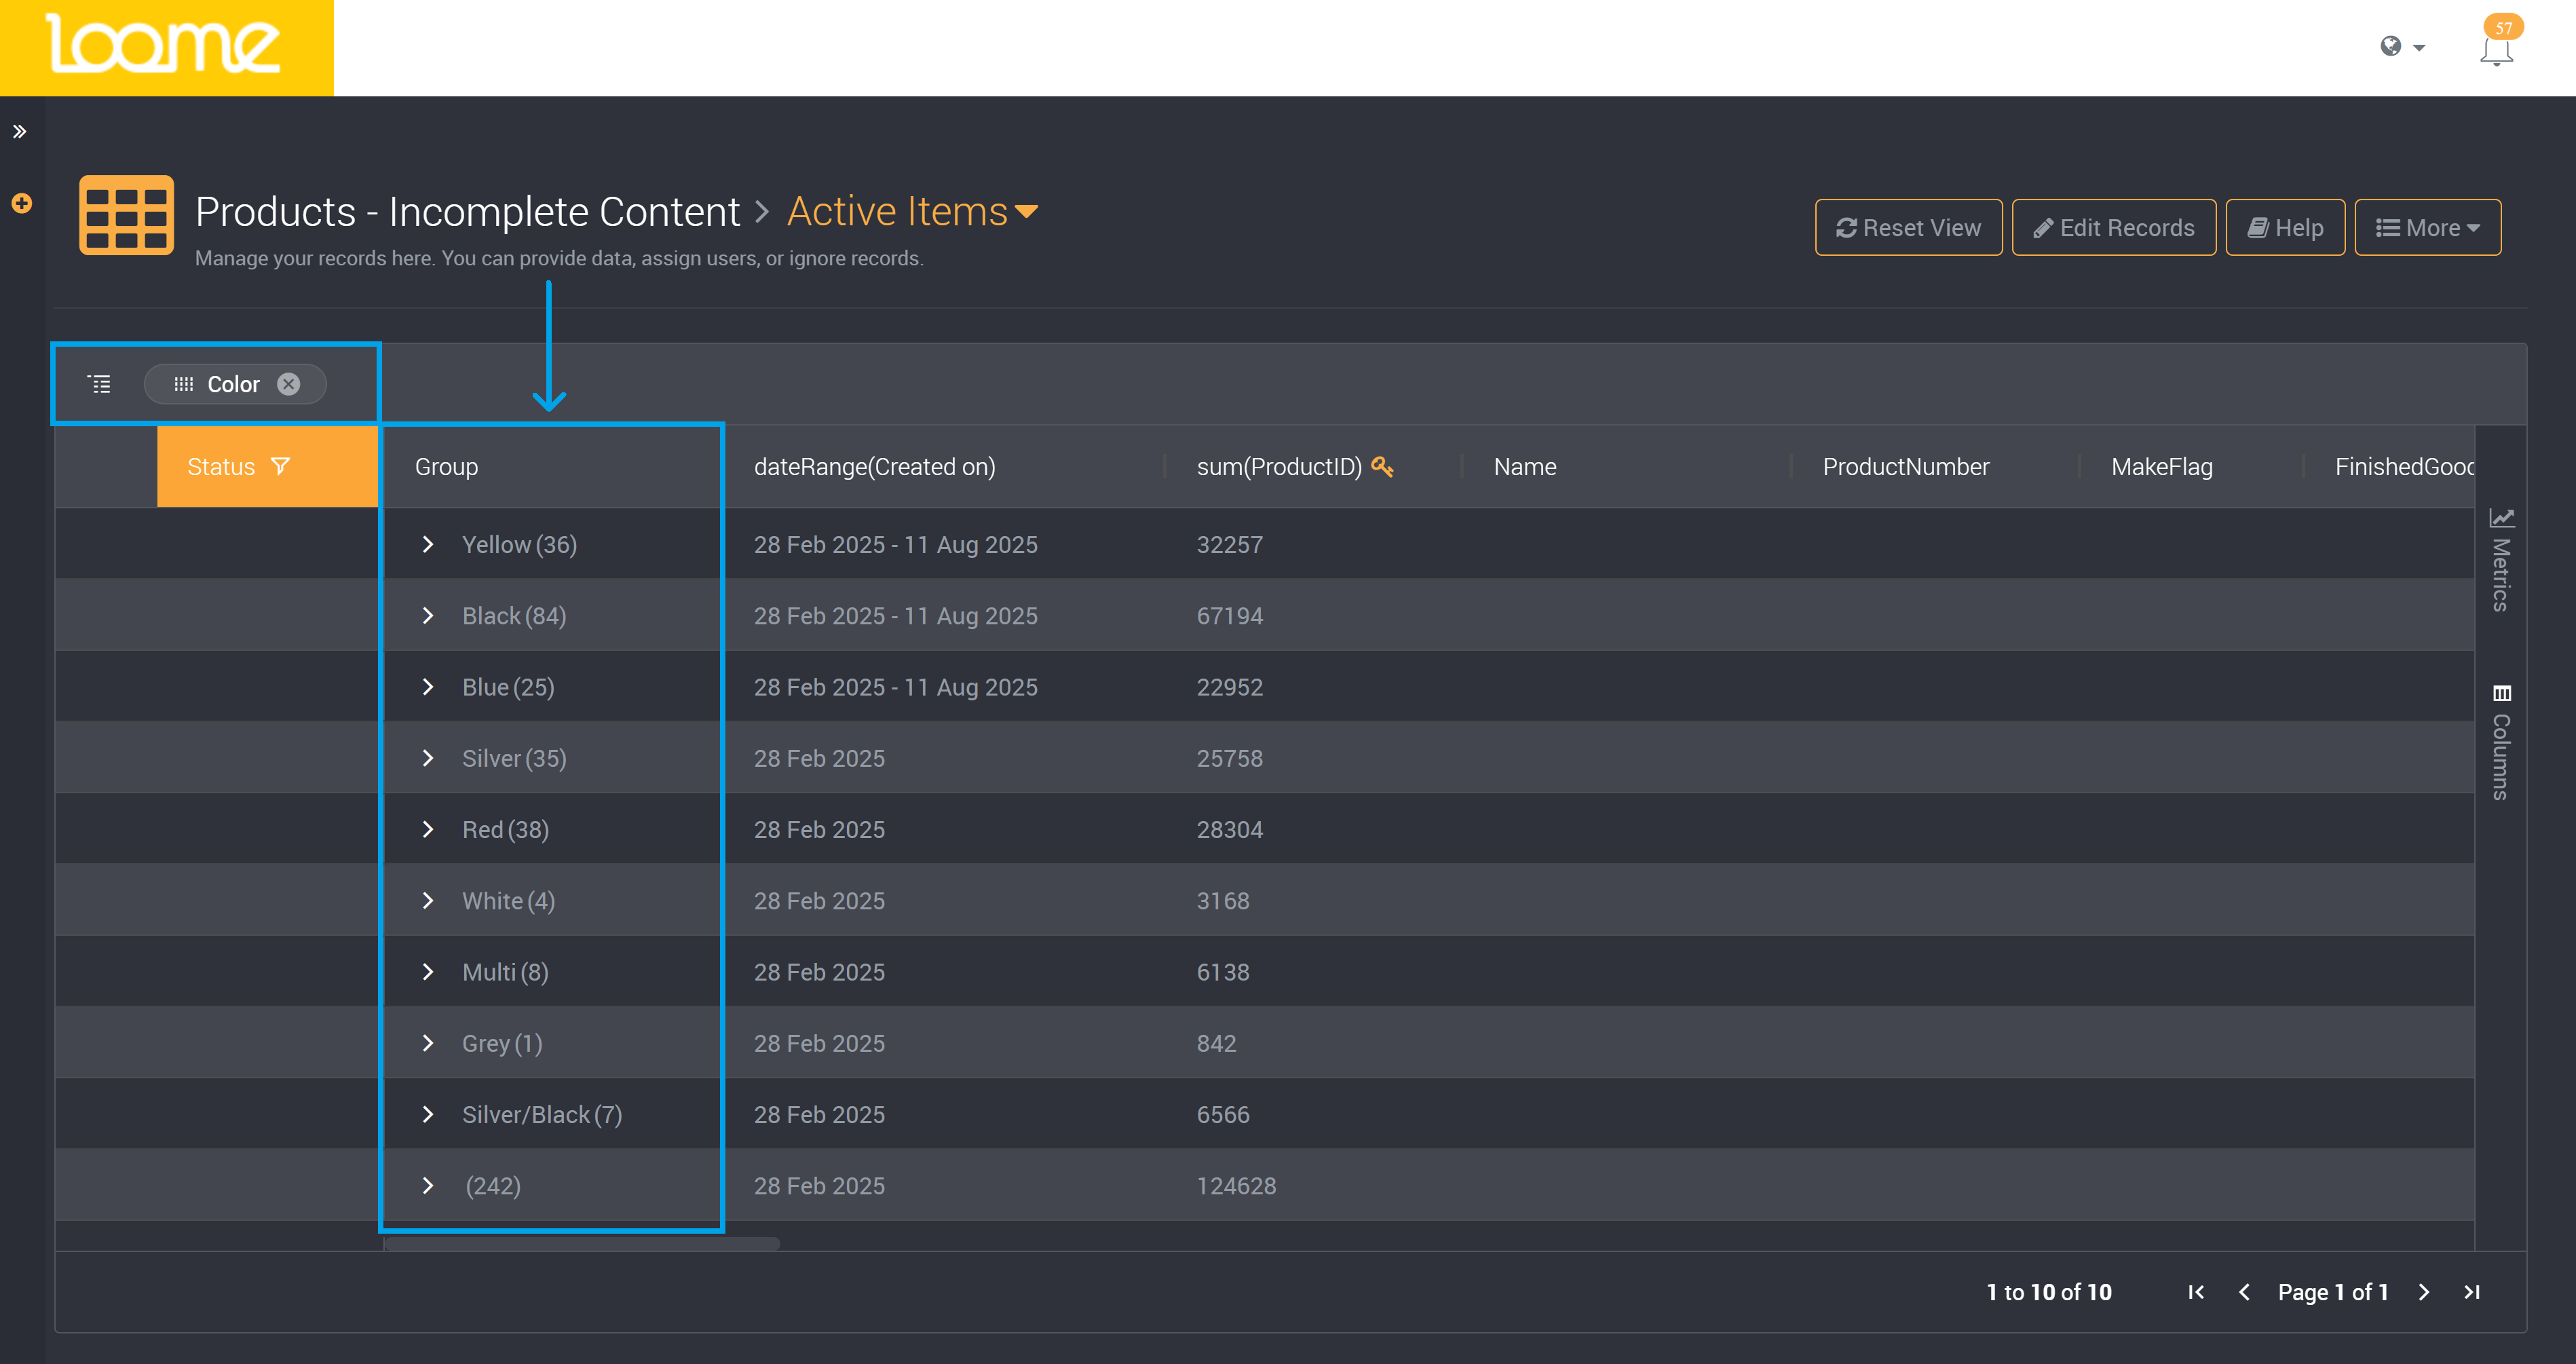Click the Edit Records button
Screen dimensions: 2576x1364
[x=2114, y=227]
